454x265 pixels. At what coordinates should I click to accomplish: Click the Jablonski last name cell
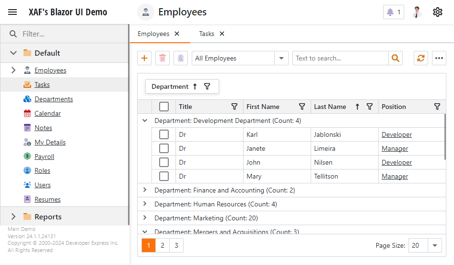click(x=345, y=134)
